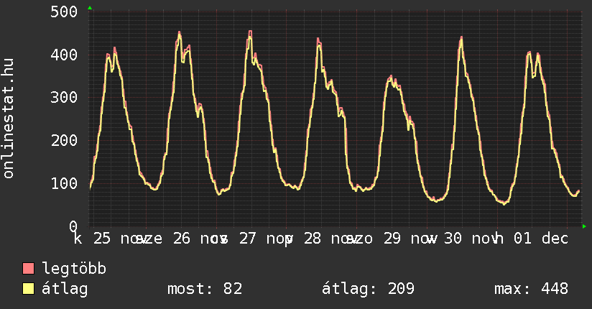Click the 0 y-axis origin label
This screenshot has height=309, width=592.
(x=73, y=226)
